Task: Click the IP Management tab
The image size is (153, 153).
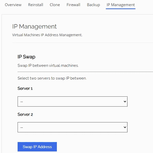Action: coord(121,5)
